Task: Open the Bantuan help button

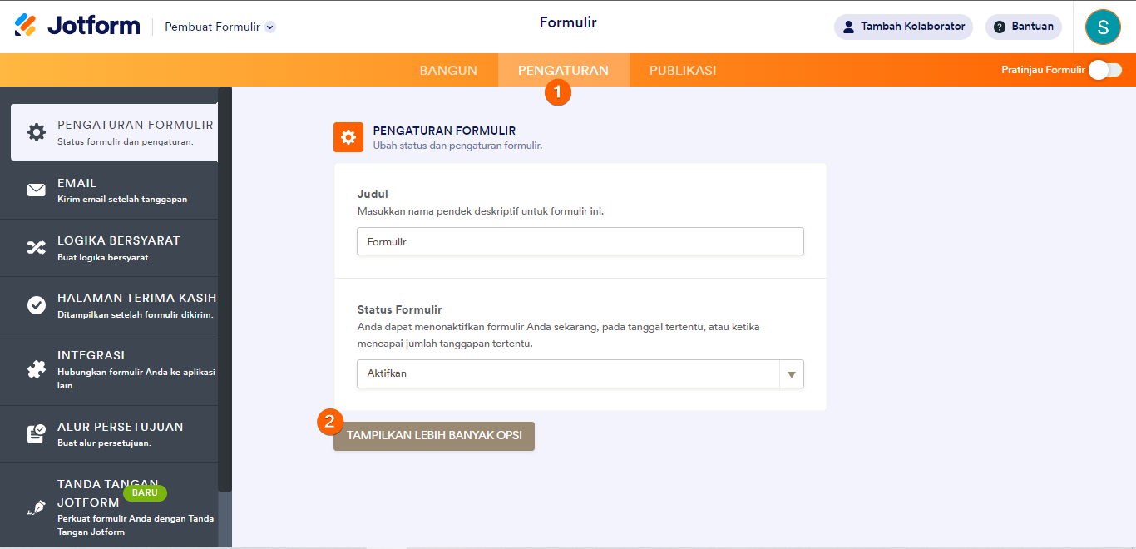Action: pos(1023,27)
